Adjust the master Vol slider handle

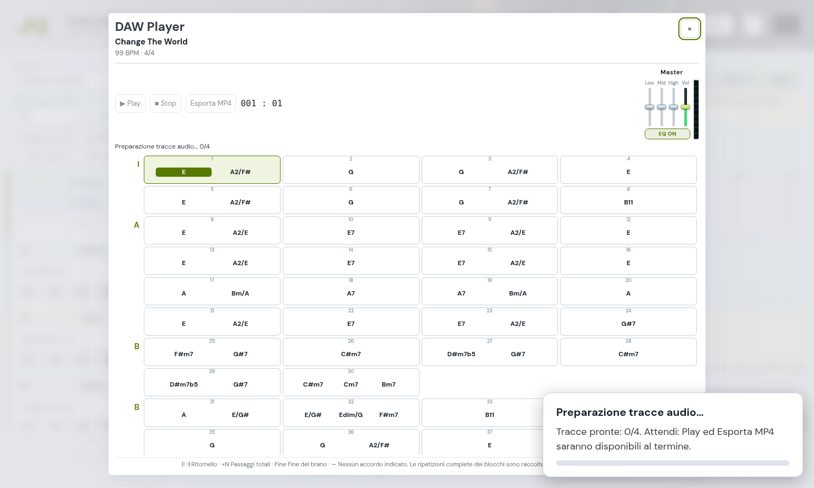point(685,107)
